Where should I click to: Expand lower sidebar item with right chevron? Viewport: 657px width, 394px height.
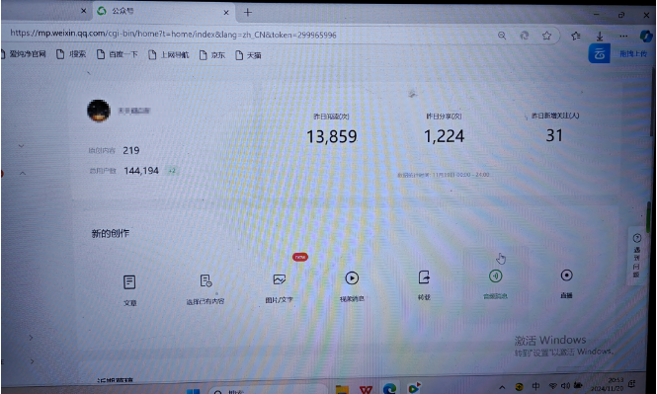click(x=31, y=337)
